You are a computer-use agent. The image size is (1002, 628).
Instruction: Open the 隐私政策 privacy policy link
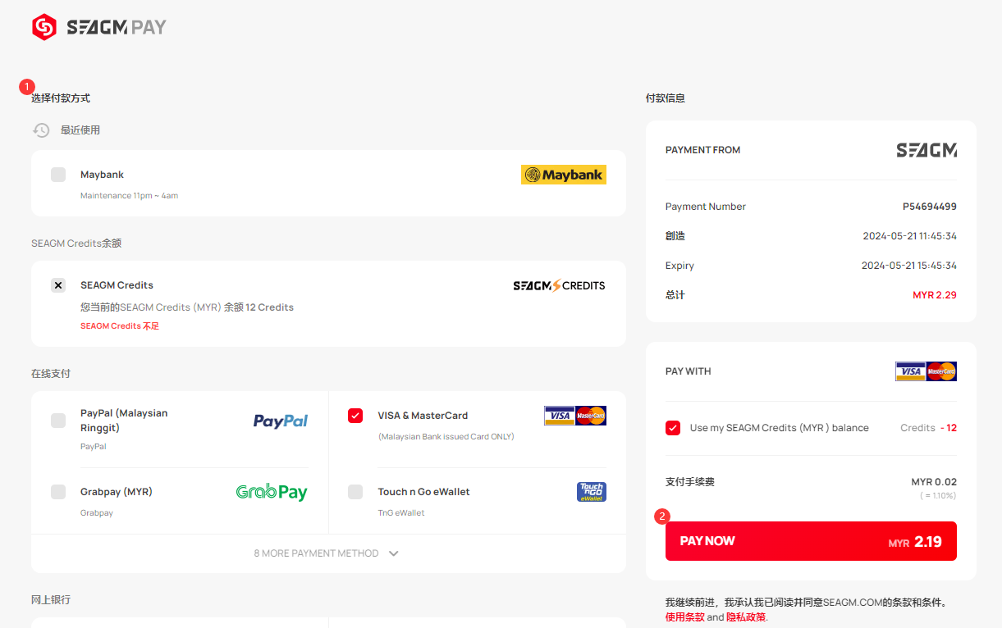746,617
